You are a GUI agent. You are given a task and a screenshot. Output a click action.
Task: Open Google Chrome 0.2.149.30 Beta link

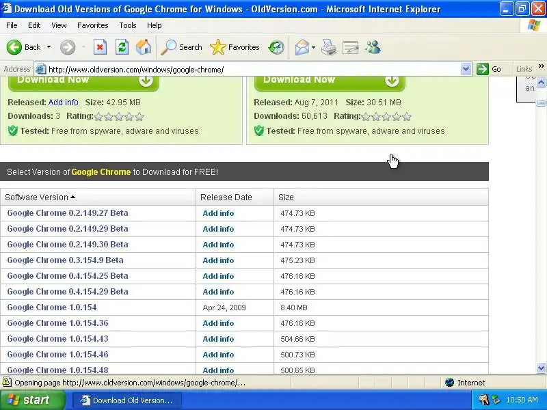pyautogui.click(x=68, y=245)
